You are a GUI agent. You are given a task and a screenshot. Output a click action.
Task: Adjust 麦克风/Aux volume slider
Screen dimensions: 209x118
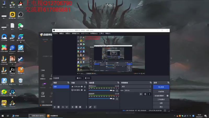pos(100,90)
